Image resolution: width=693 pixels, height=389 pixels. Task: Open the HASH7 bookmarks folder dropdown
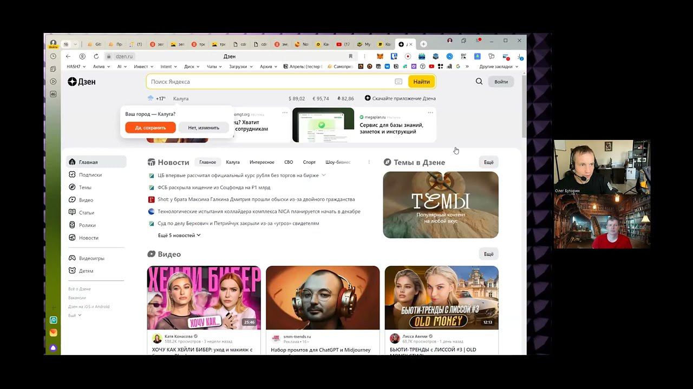click(x=76, y=66)
